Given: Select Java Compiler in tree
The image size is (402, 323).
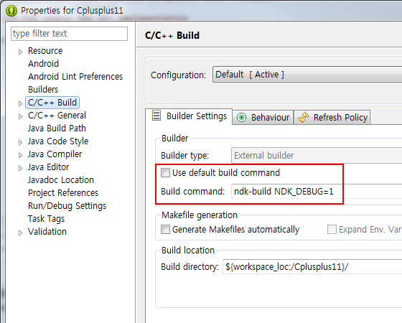Looking at the screenshot, I should pyautogui.click(x=55, y=154).
